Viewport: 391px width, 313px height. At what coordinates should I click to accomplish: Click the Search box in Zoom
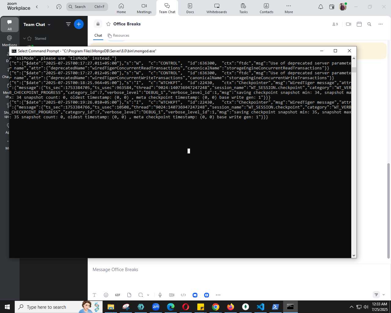pos(87,7)
